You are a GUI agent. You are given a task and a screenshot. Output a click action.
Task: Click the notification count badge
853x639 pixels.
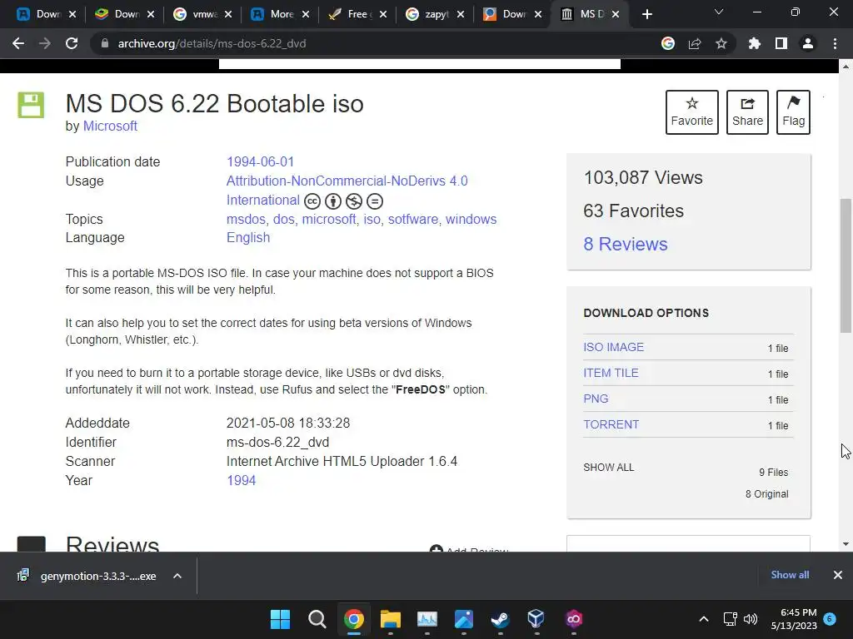[830, 619]
